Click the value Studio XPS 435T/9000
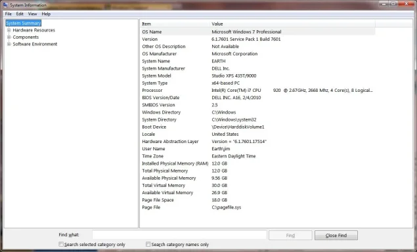This screenshot has height=252, width=417. pyautogui.click(x=234, y=75)
